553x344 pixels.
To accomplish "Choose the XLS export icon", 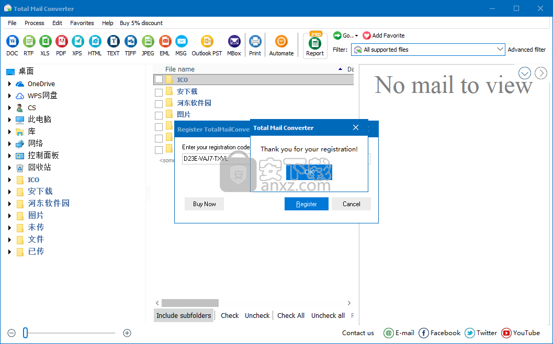I will click(45, 42).
